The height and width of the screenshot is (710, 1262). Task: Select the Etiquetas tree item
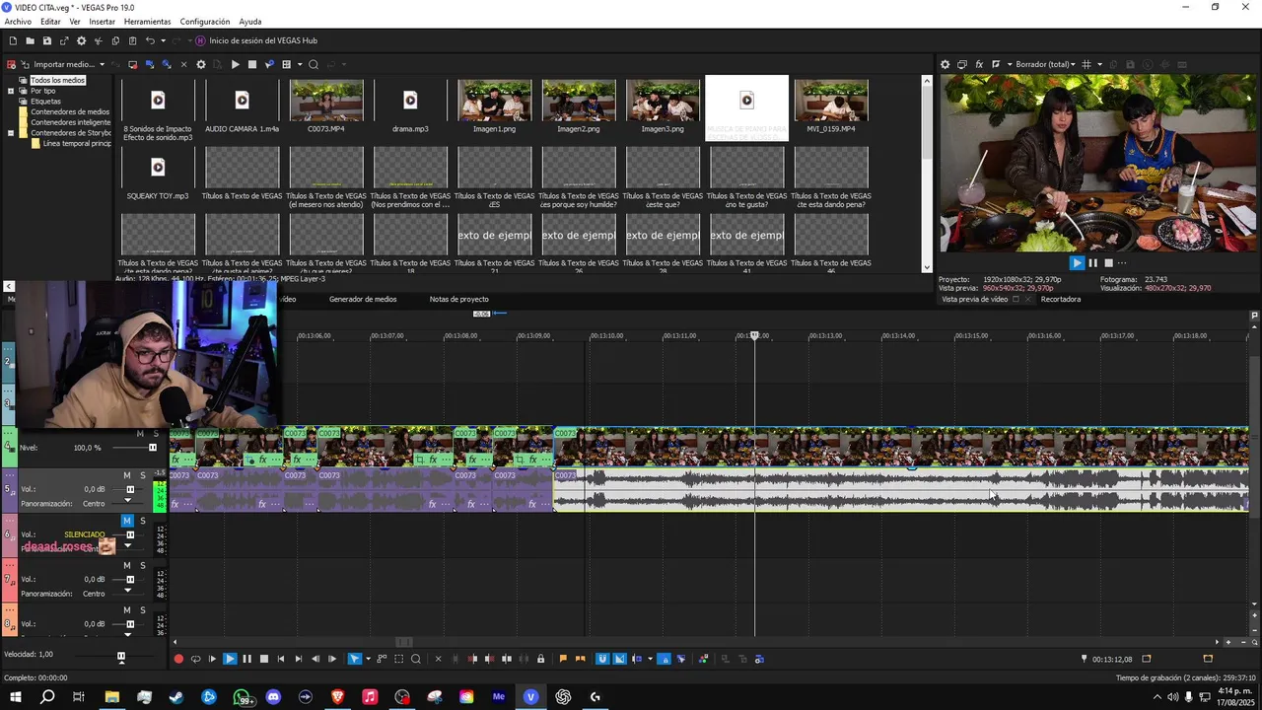click(45, 101)
